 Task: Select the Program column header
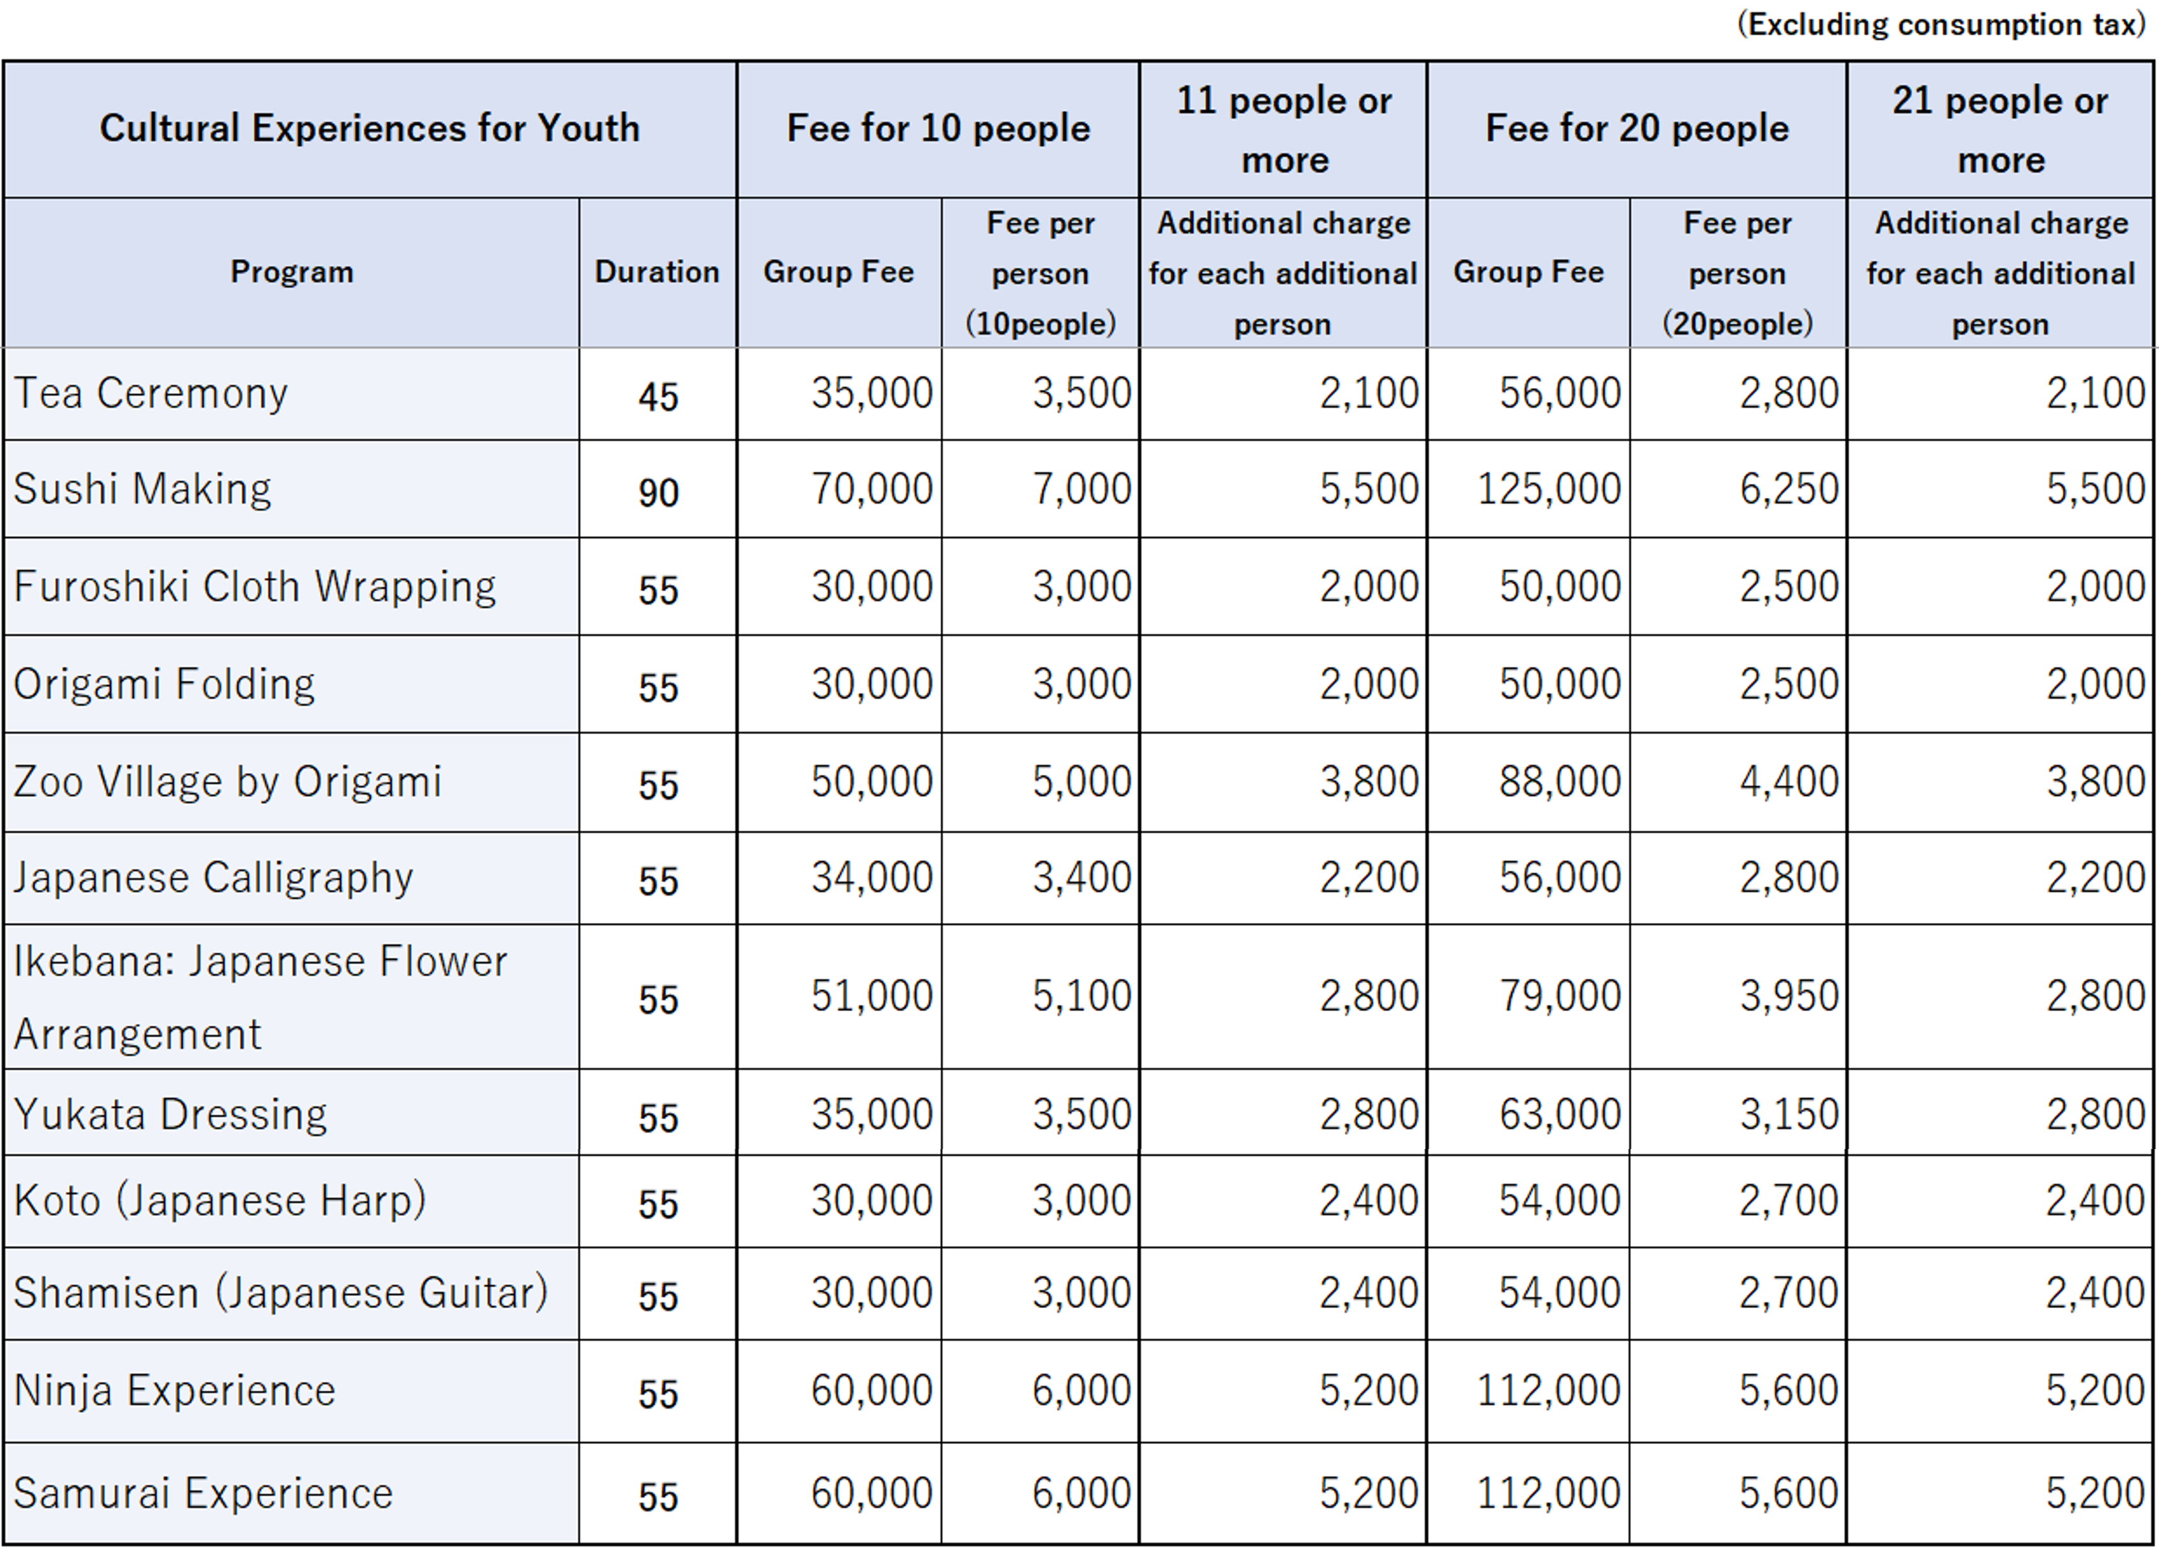291,273
